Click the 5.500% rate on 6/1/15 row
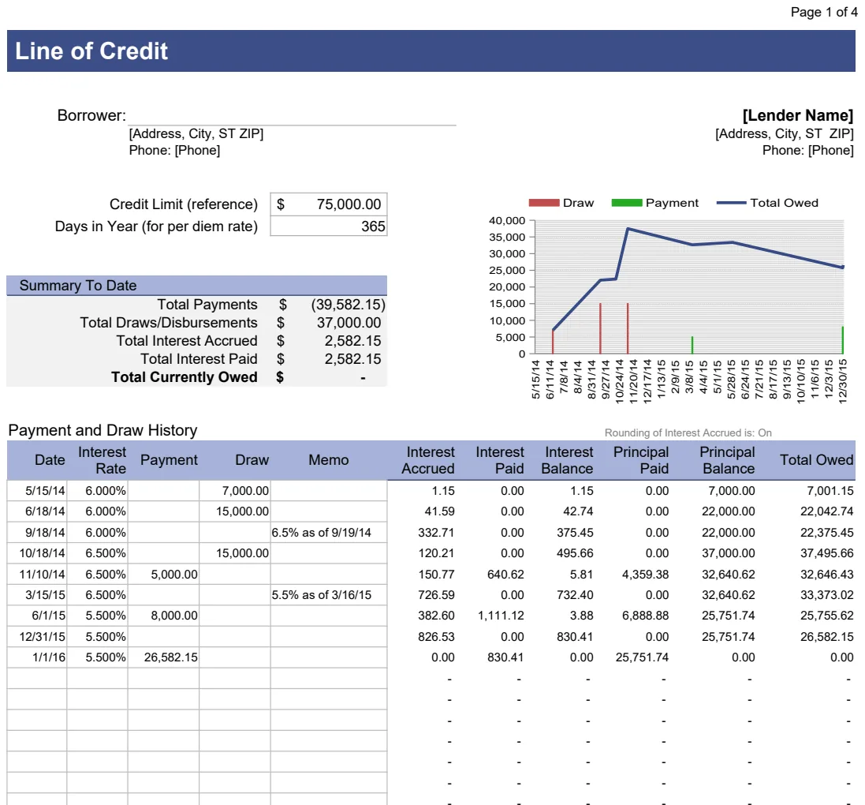This screenshot has height=805, width=865. coord(98,616)
